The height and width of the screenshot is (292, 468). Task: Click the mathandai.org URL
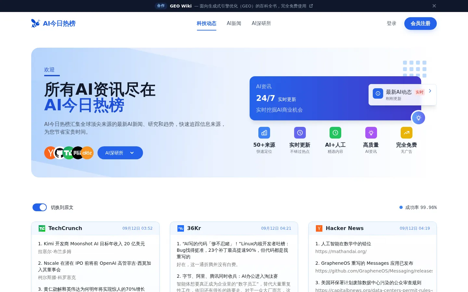(x=341, y=251)
